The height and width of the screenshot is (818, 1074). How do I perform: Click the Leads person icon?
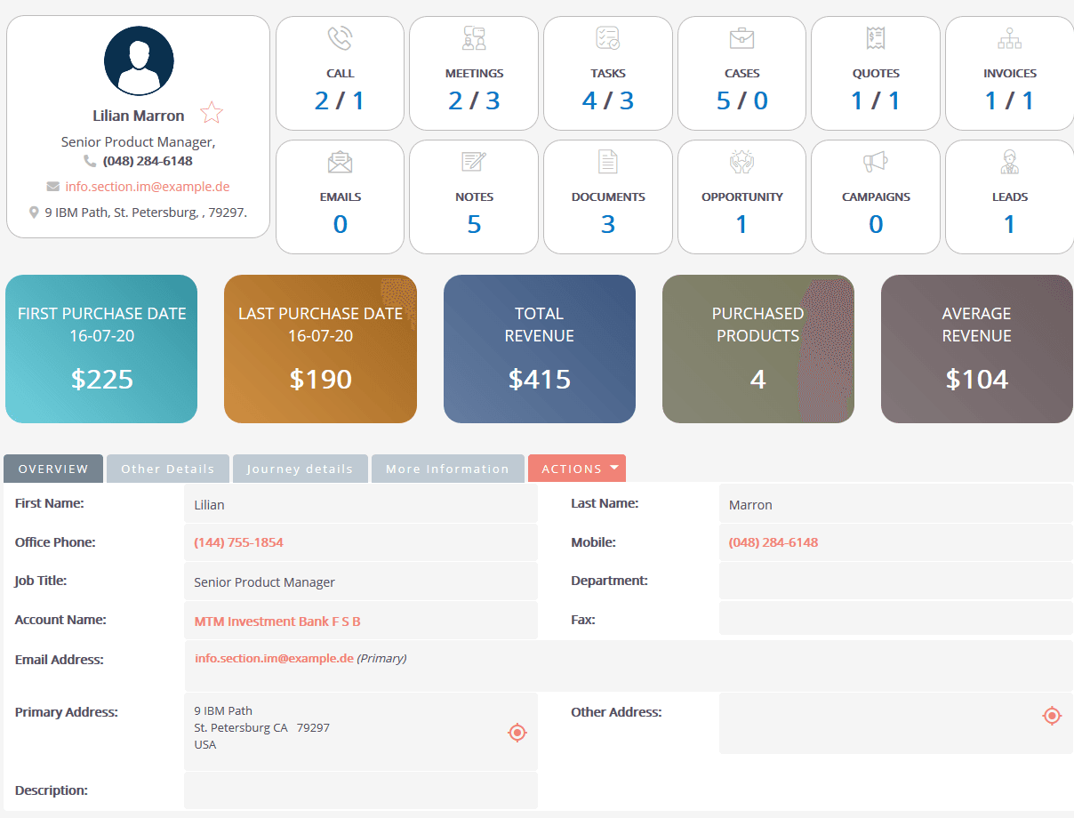tap(1009, 162)
